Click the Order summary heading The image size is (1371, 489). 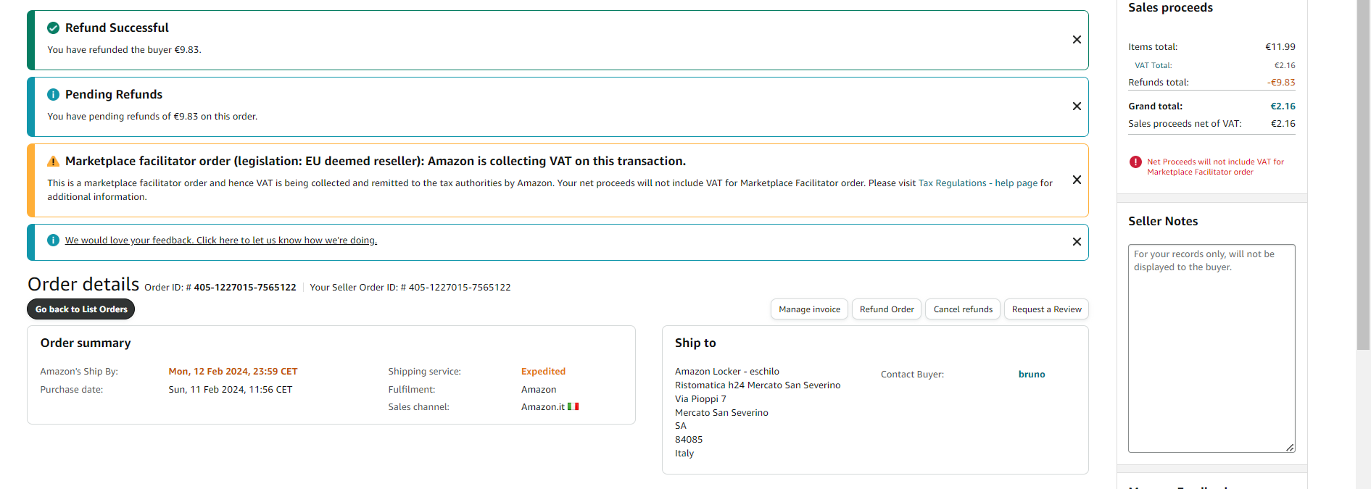tap(86, 343)
